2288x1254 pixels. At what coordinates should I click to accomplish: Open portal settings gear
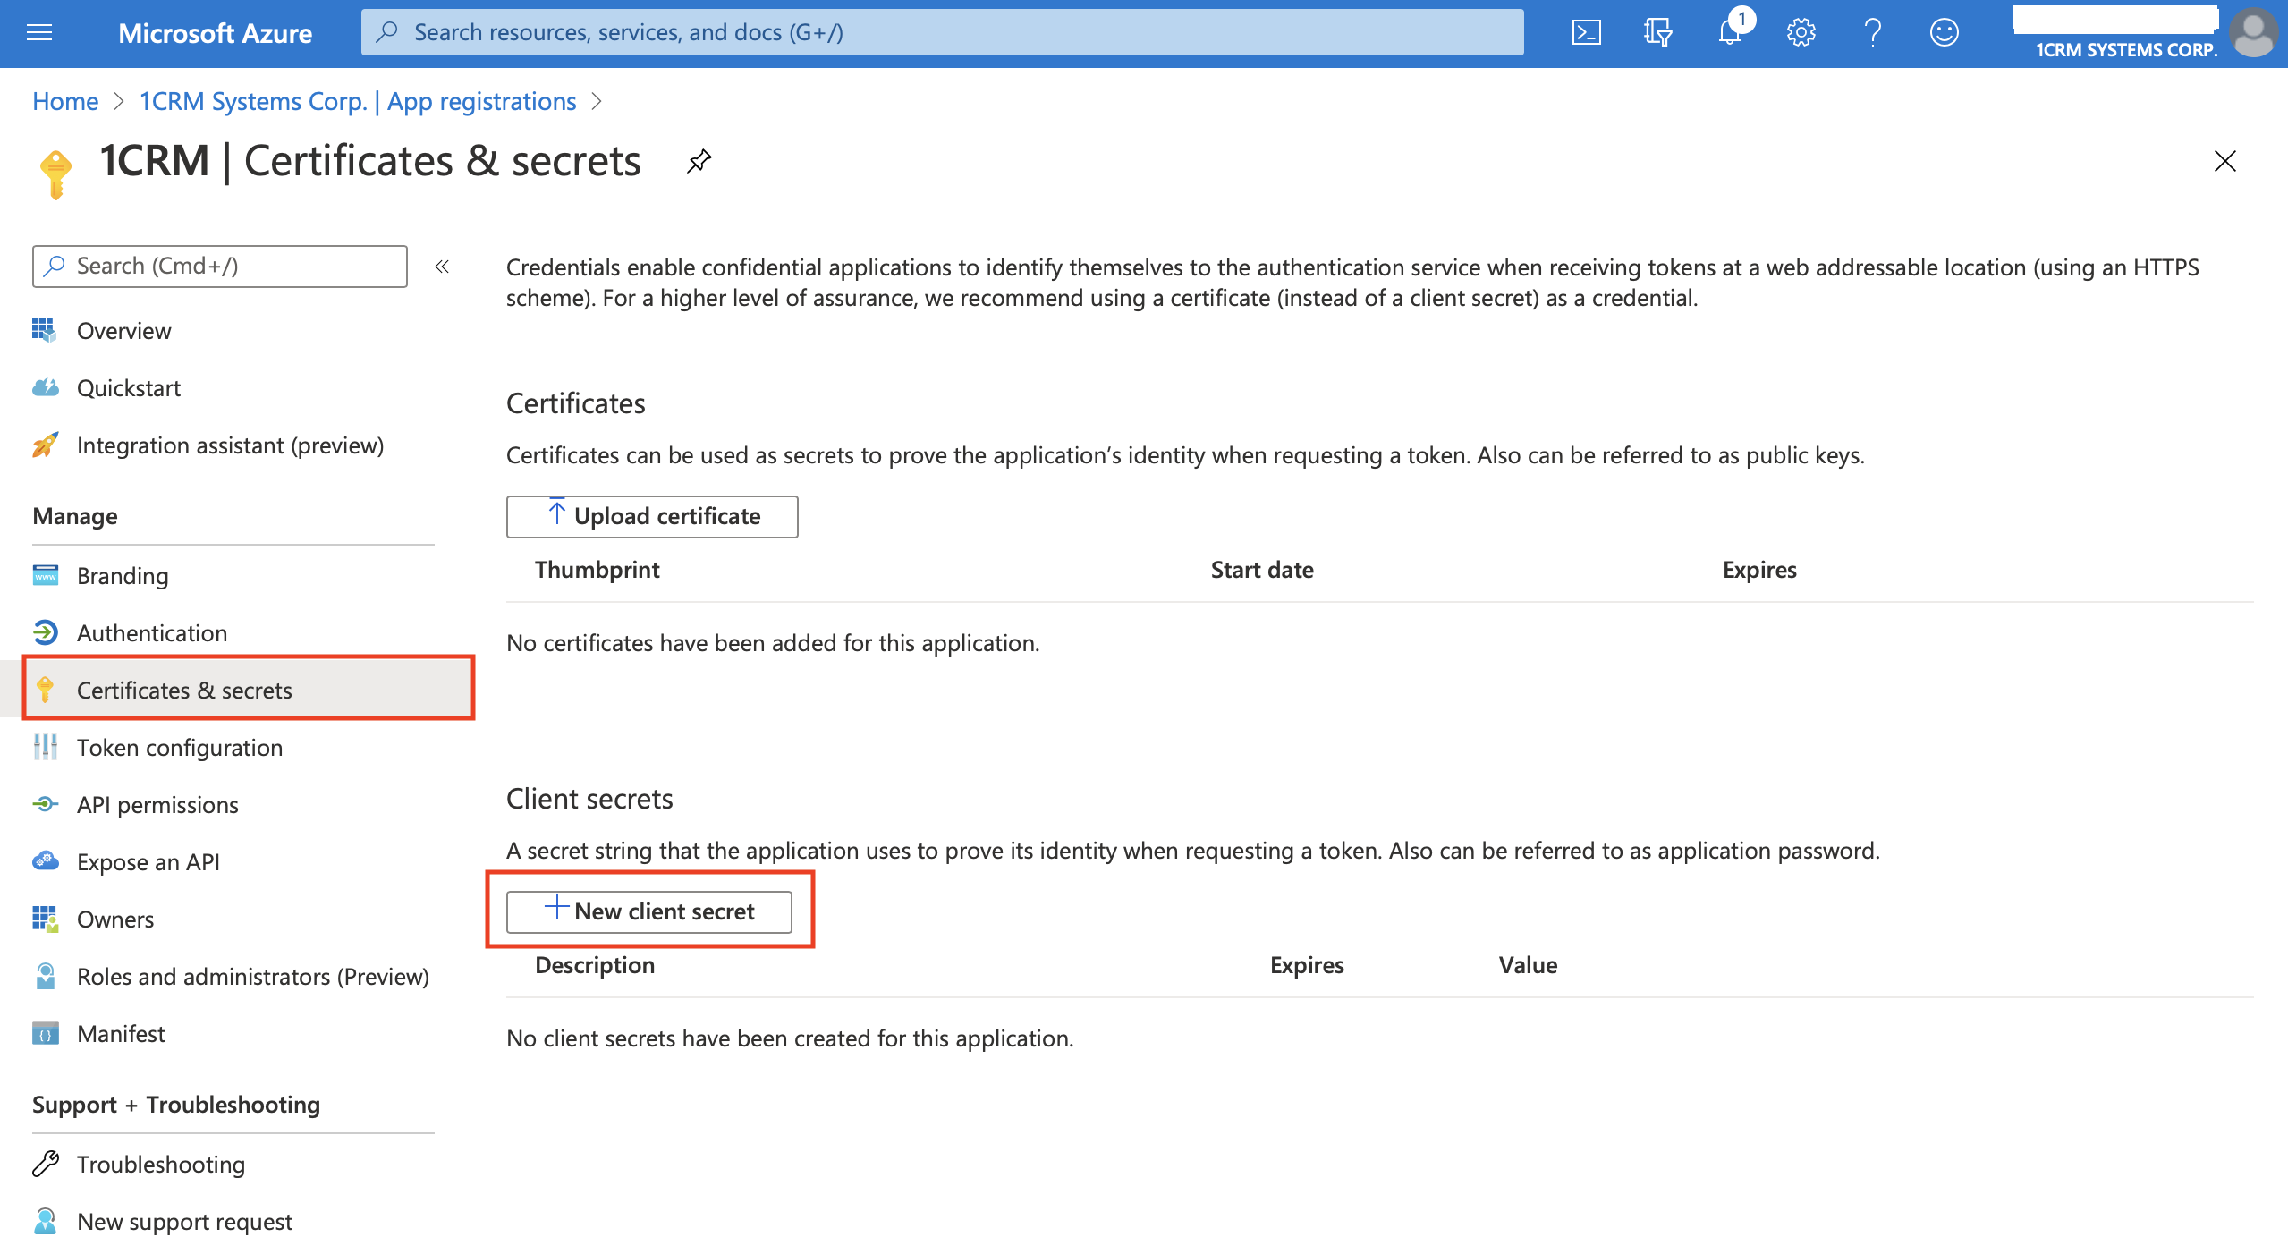point(1801,33)
